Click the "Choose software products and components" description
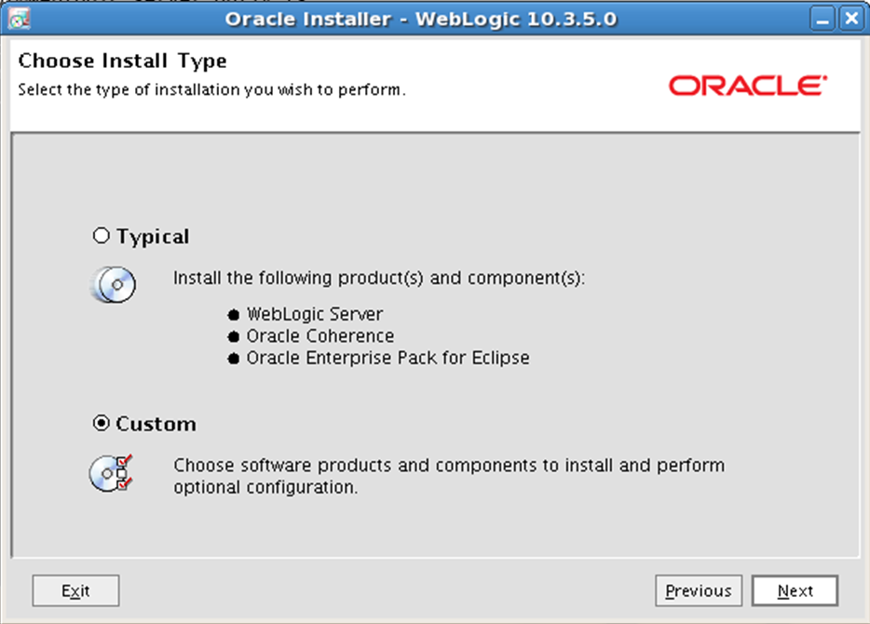870x624 pixels. [449, 476]
